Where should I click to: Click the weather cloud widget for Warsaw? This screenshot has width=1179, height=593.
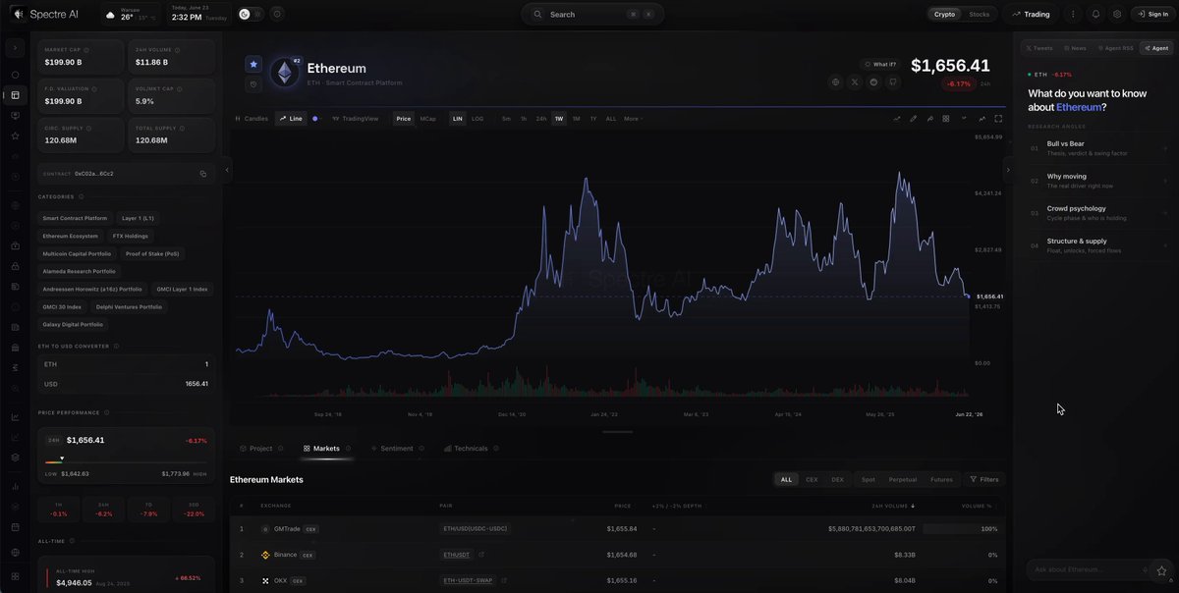pos(132,14)
